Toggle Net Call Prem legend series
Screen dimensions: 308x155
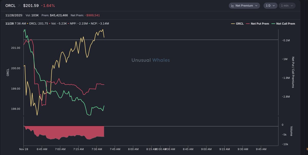[x=285, y=24]
